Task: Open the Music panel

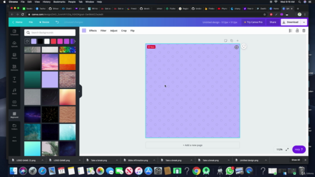Action: [x=14, y=91]
